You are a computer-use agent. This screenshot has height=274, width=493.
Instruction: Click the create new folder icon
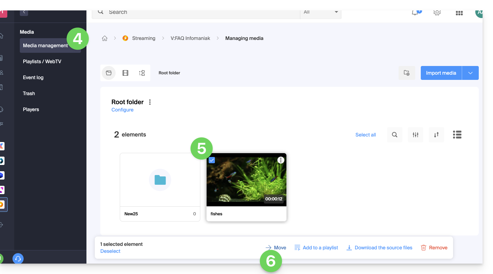click(407, 73)
